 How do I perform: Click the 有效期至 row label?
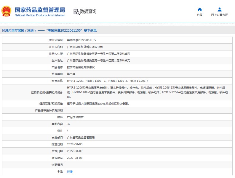(57, 158)
